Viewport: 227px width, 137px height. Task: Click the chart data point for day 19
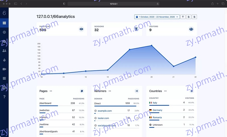point(130,49)
